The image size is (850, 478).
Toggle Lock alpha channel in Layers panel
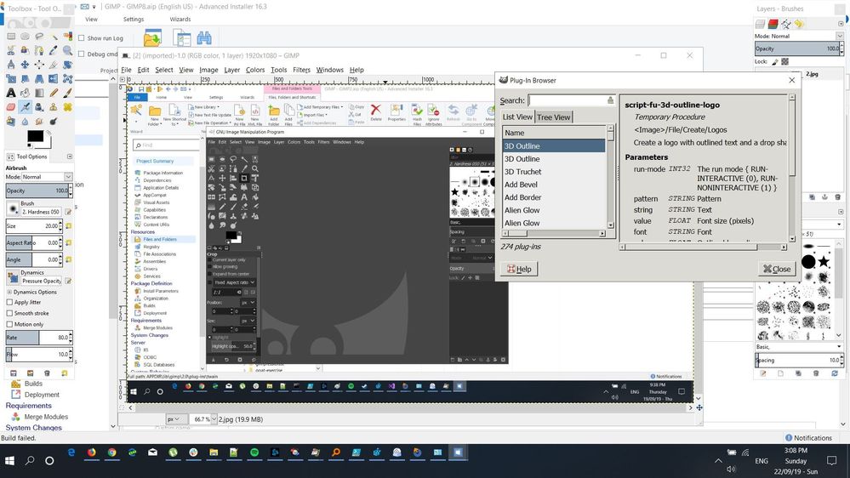point(785,61)
